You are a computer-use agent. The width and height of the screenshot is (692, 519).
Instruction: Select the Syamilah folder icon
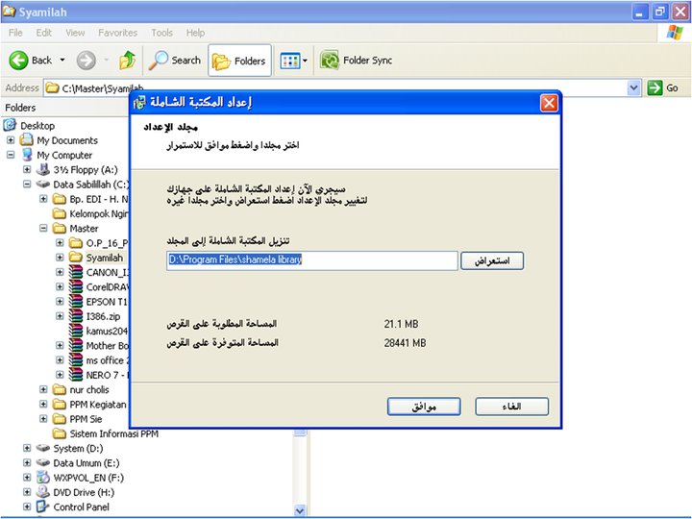pos(76,258)
